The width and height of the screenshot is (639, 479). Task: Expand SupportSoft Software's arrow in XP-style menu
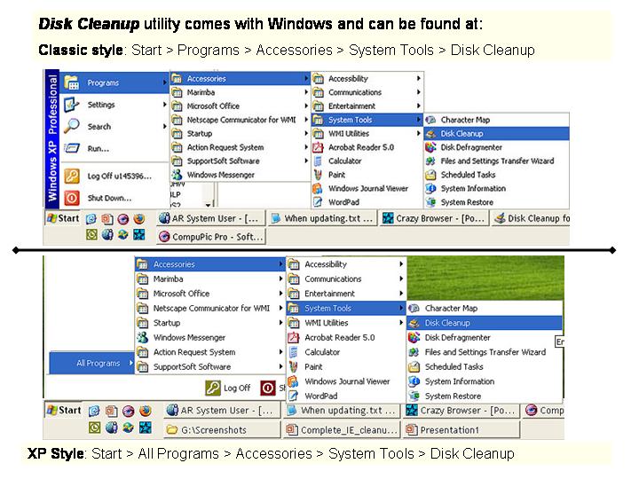280,366
